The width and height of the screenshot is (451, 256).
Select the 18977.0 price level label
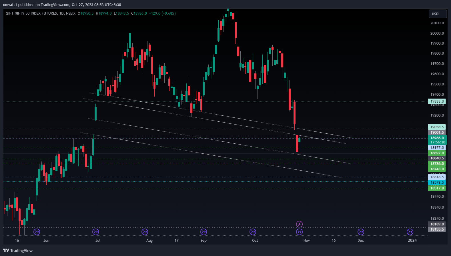(x=437, y=147)
